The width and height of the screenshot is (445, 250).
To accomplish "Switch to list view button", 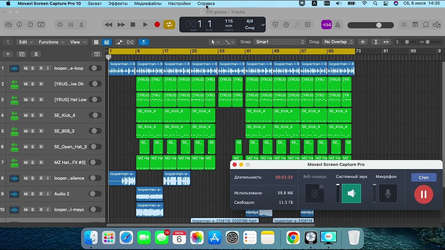I will click(107, 42).
